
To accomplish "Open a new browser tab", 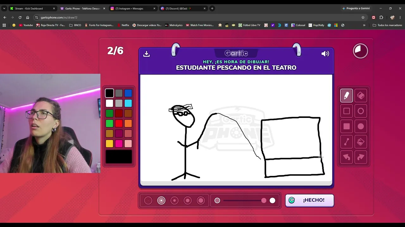I will click(212, 9).
